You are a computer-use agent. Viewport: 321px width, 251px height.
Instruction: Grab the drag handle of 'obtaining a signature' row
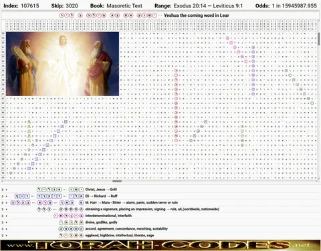click(x=3, y=209)
